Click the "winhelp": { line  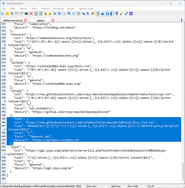(x=20, y=63)
